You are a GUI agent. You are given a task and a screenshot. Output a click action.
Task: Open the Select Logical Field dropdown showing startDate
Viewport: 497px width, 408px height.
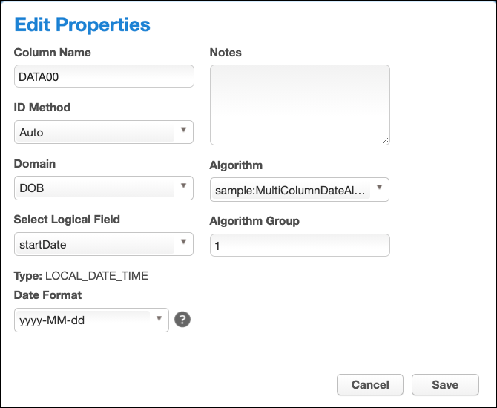(104, 244)
